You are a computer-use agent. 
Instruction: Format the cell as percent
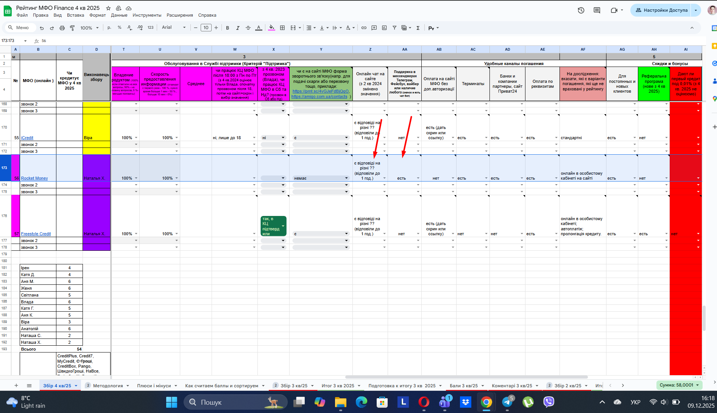click(120, 28)
